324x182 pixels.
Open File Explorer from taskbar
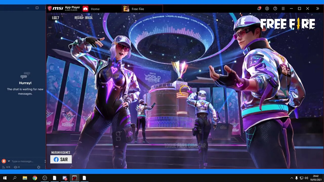point(25,178)
